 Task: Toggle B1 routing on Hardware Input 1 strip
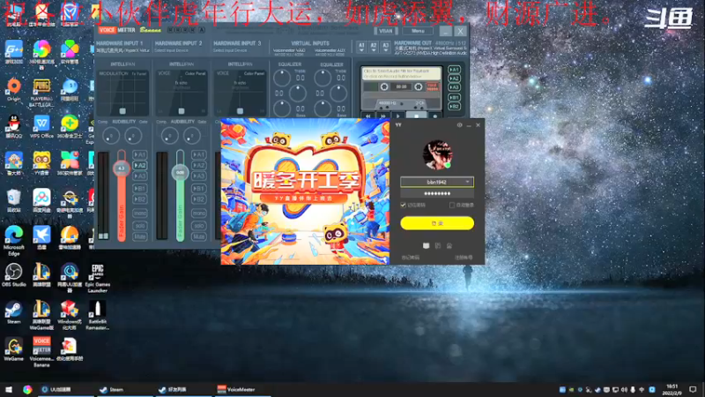[140, 188]
